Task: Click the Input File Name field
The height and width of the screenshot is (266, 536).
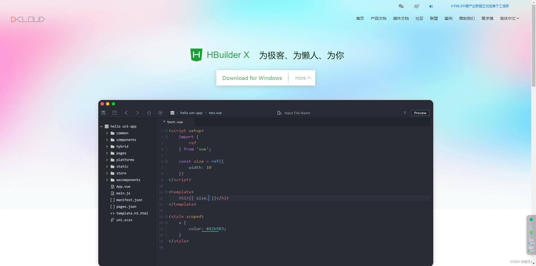Action: (342, 113)
